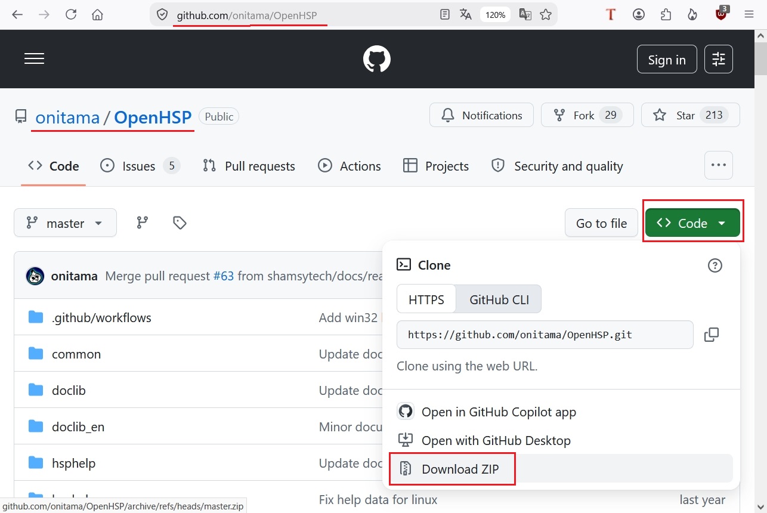The height and width of the screenshot is (513, 767).
Task: Select the clone URL text field
Action: [545, 335]
